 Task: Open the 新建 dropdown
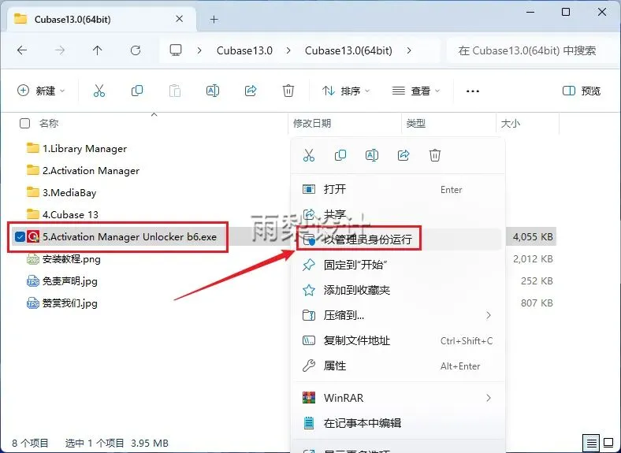[x=41, y=91]
